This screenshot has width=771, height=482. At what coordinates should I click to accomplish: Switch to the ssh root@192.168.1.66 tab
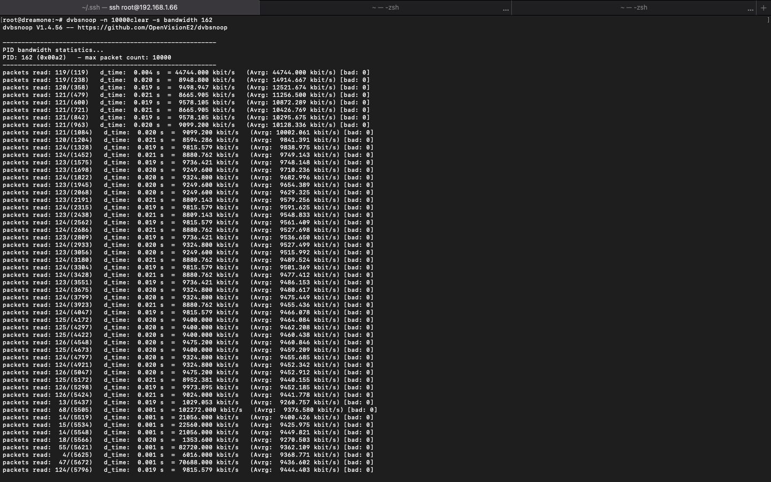(130, 7)
